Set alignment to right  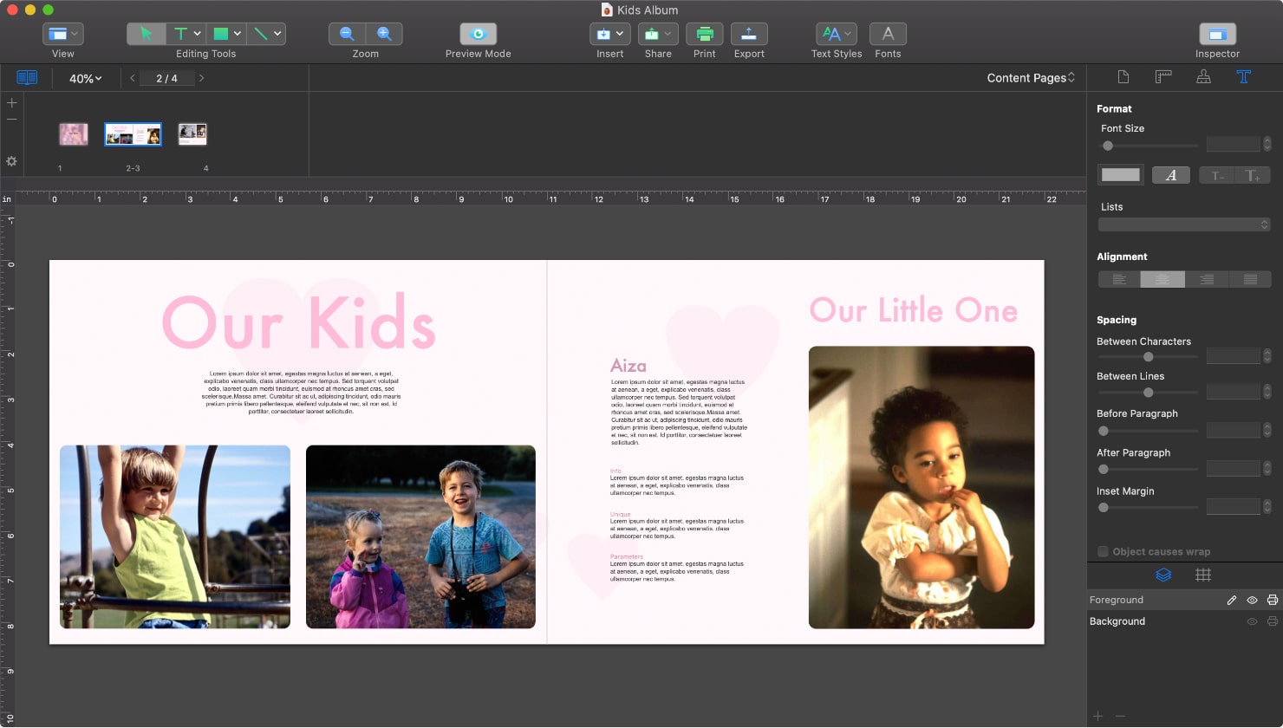click(1207, 279)
